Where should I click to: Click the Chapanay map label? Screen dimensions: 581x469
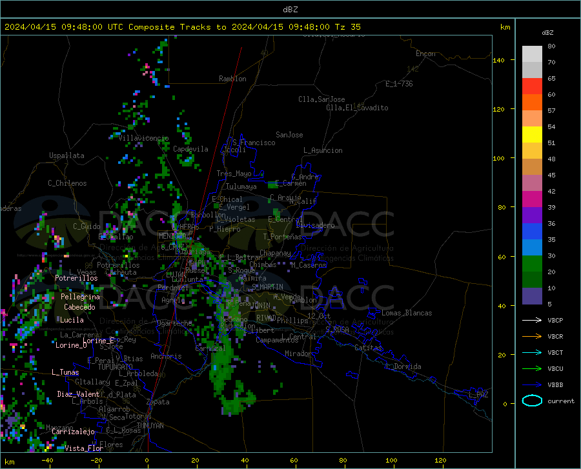[275, 253]
